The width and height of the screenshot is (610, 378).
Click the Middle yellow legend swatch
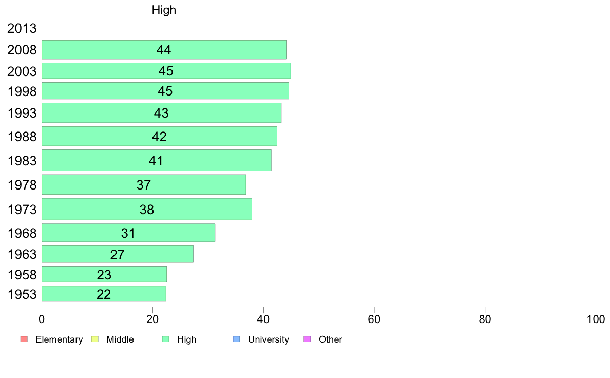click(x=94, y=339)
